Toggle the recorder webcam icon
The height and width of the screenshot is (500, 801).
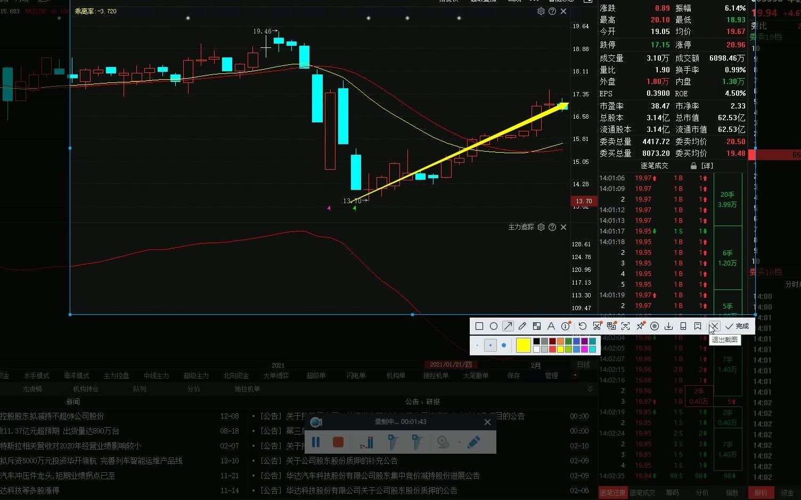(x=443, y=442)
